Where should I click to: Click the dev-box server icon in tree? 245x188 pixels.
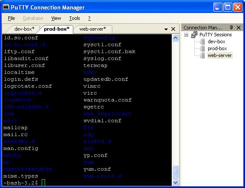tap(203, 41)
